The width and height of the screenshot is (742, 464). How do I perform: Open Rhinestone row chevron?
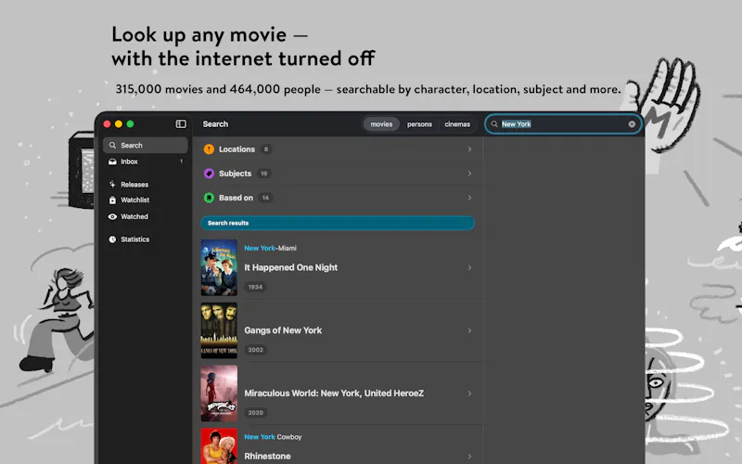(469, 457)
